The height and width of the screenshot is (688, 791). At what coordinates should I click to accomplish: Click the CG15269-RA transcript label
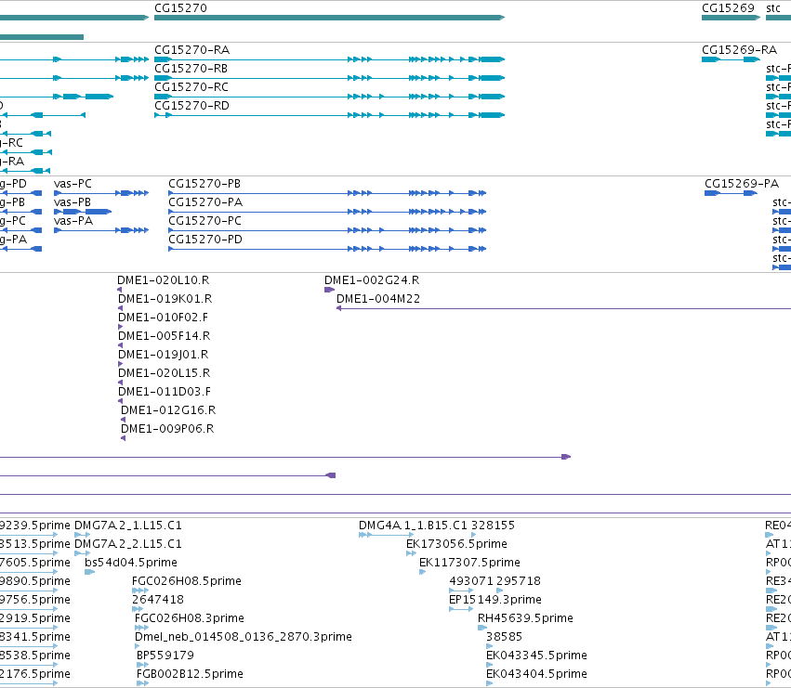(739, 50)
